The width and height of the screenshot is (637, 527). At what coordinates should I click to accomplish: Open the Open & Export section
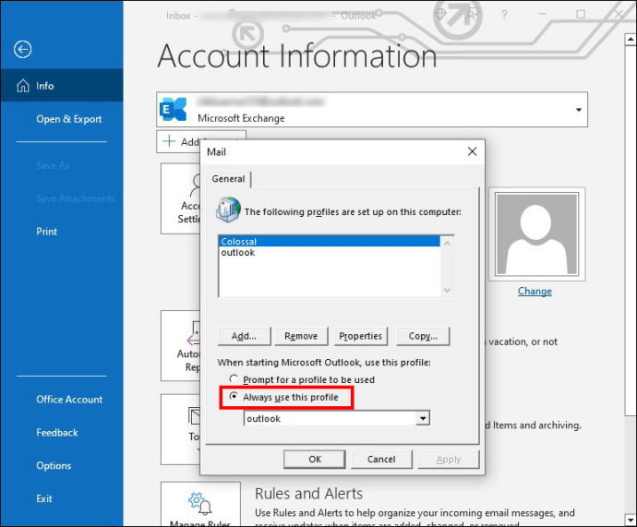(68, 119)
